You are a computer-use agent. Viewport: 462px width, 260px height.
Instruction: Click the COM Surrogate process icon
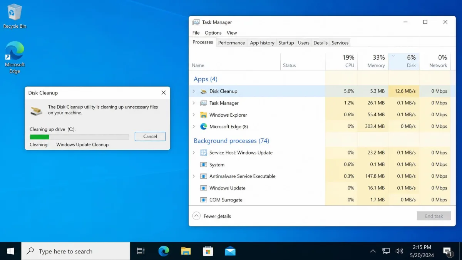click(204, 200)
